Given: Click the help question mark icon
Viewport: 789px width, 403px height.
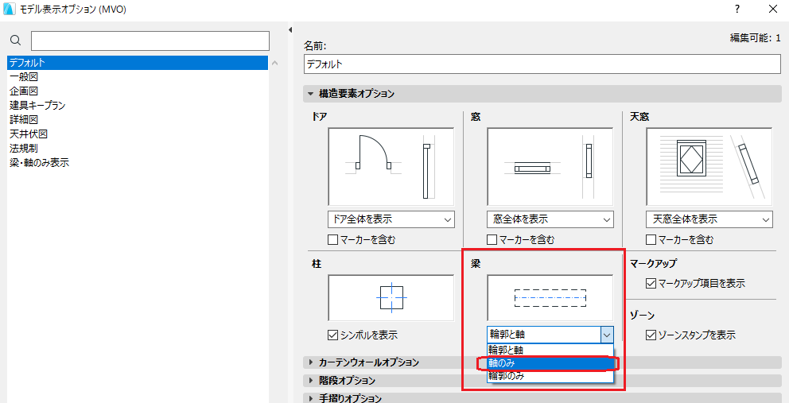Looking at the screenshot, I should (x=737, y=9).
